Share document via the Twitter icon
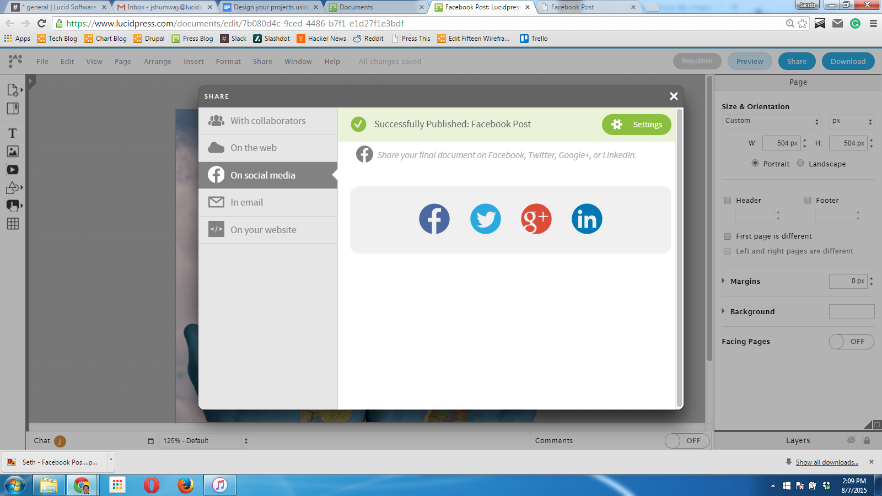 click(485, 219)
